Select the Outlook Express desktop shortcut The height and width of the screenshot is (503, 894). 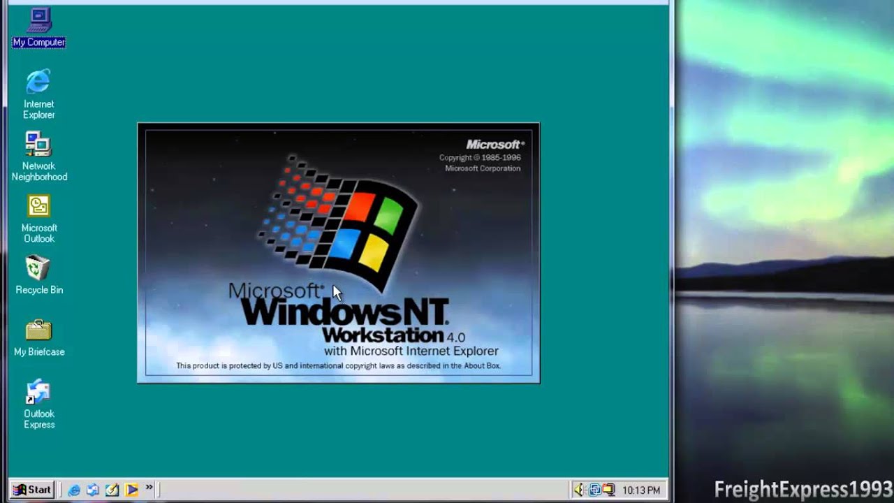click(x=39, y=404)
